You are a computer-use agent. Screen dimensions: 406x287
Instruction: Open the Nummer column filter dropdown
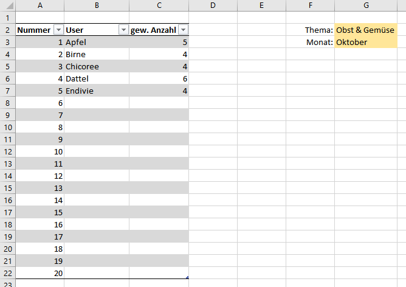coord(58,30)
